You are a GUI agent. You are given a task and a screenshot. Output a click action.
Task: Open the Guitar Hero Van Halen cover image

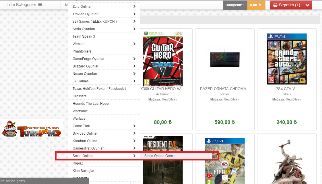pyautogui.click(x=163, y=59)
